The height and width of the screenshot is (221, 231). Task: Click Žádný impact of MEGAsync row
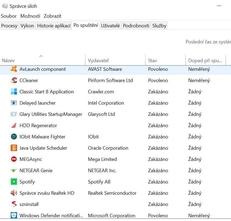point(195,159)
